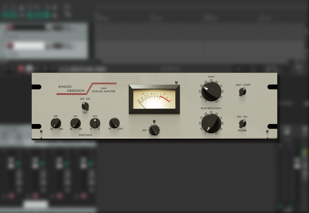Screen dimensions: 309x213
Task: Click the PEAK REDUCTION knob
Action: [x=211, y=123]
